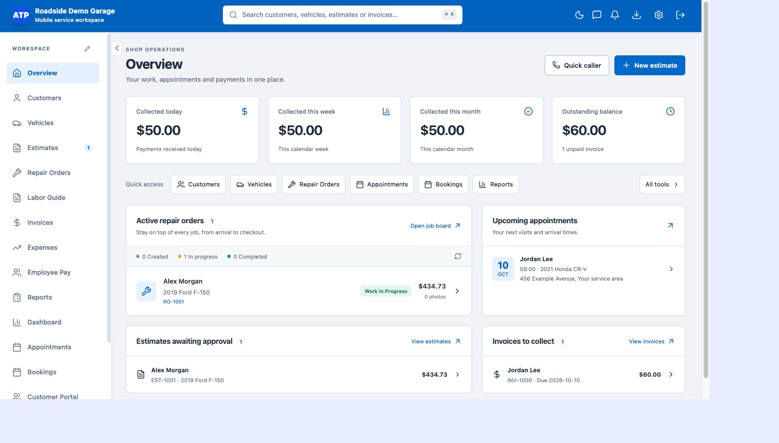Click the 10 OCT date tile

503,269
